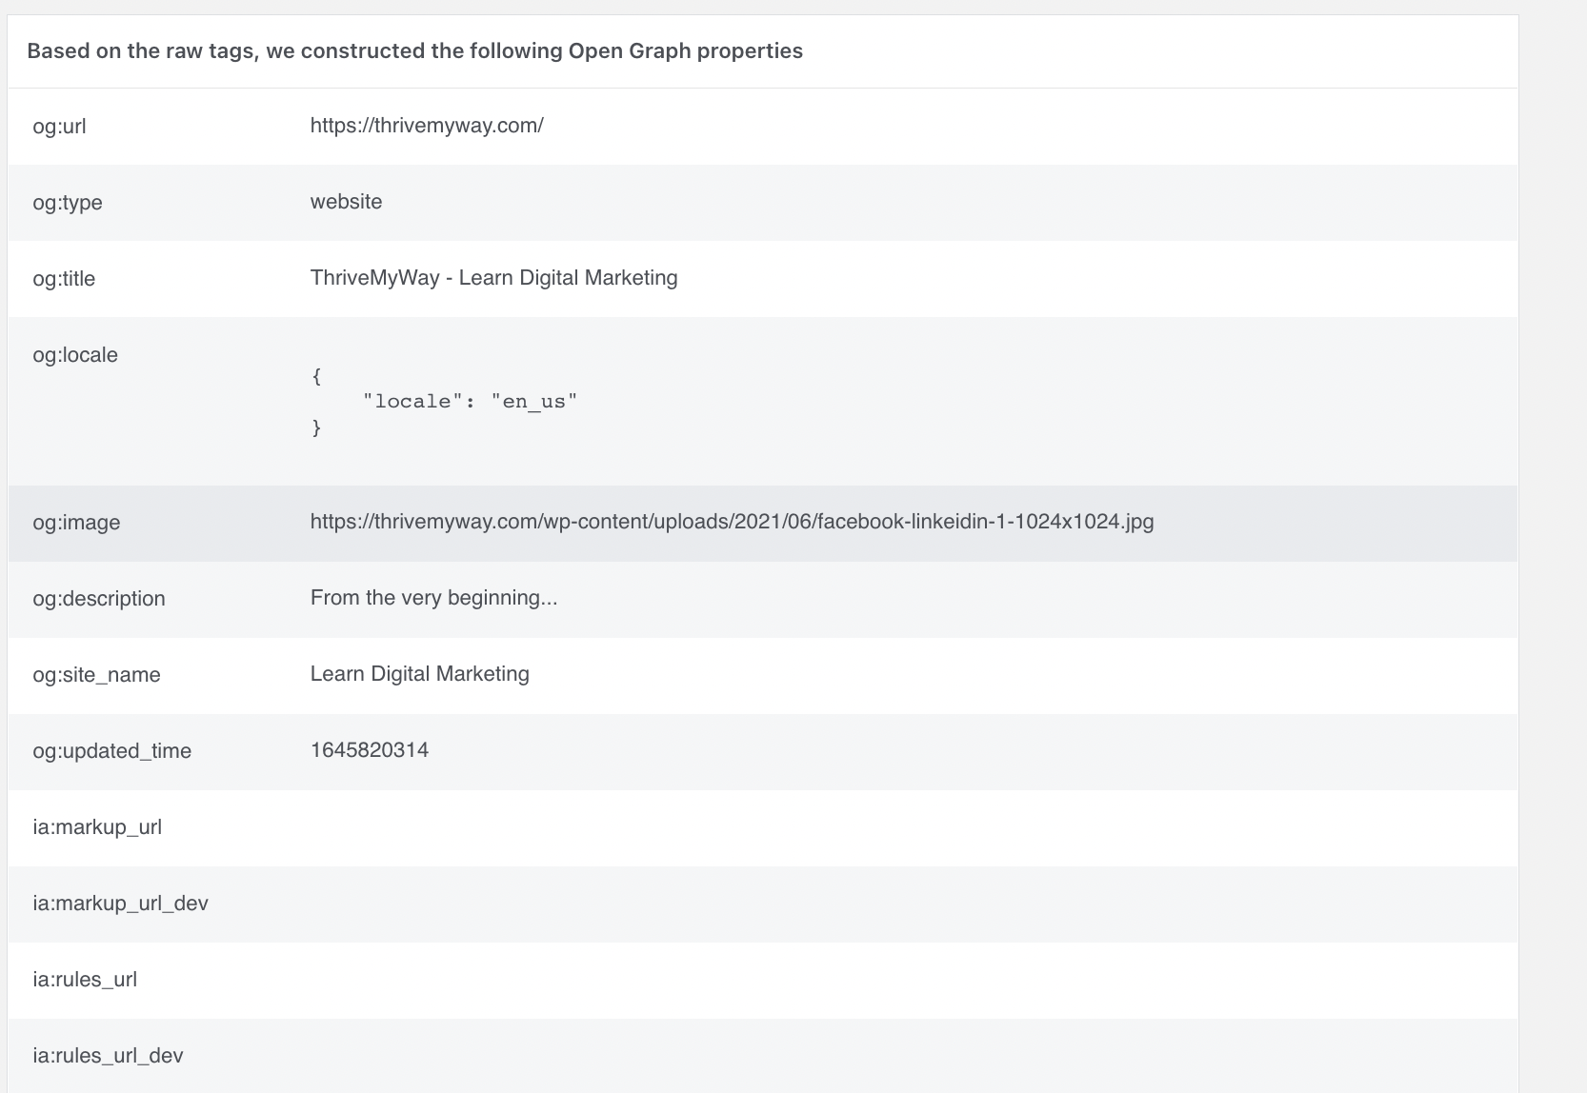Select the ia:markup_url property label
The width and height of the screenshot is (1587, 1093).
coord(97,827)
